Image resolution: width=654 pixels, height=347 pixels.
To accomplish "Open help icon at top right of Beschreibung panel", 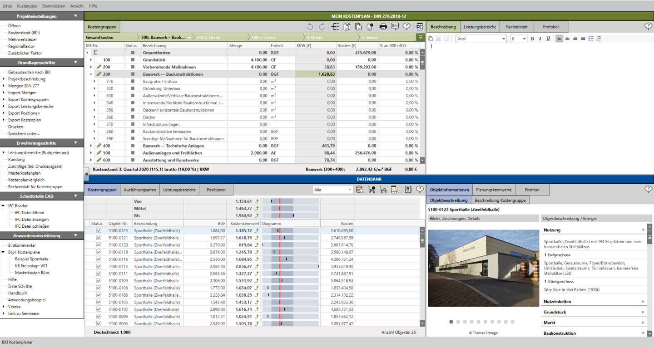I will coord(648,26).
